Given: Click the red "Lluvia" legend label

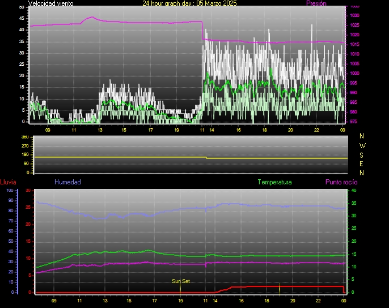Looking at the screenshot, I should 8,182.
